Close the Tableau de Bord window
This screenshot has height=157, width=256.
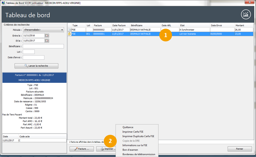click(248, 2)
